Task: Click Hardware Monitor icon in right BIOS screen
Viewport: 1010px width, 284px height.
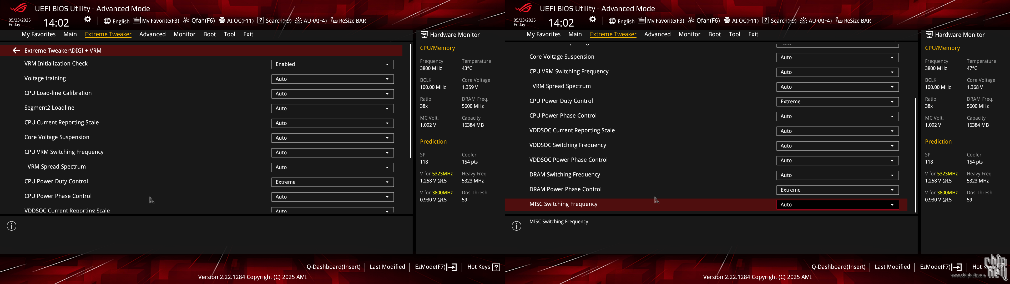Action: click(929, 34)
